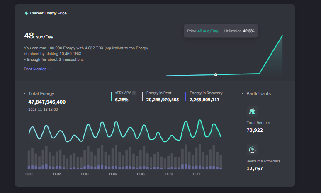Select the 10-31 date on chart axis
Viewport: 321px width, 193px height.
point(29,174)
